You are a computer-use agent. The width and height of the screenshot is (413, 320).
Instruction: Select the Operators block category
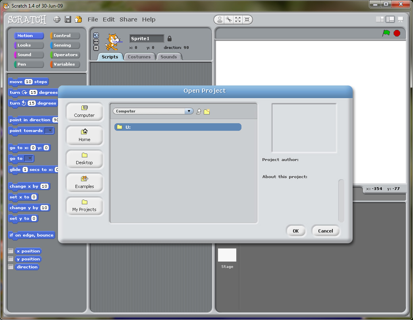65,54
